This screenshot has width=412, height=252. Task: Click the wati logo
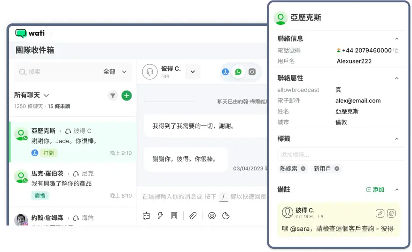(30, 33)
